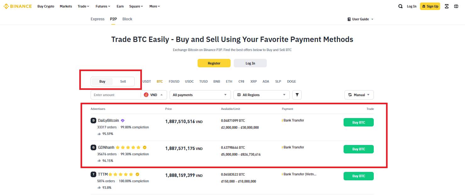Click the thumbs-up icon beside 96.15%
This screenshot has height=196, width=465.
pos(99,161)
